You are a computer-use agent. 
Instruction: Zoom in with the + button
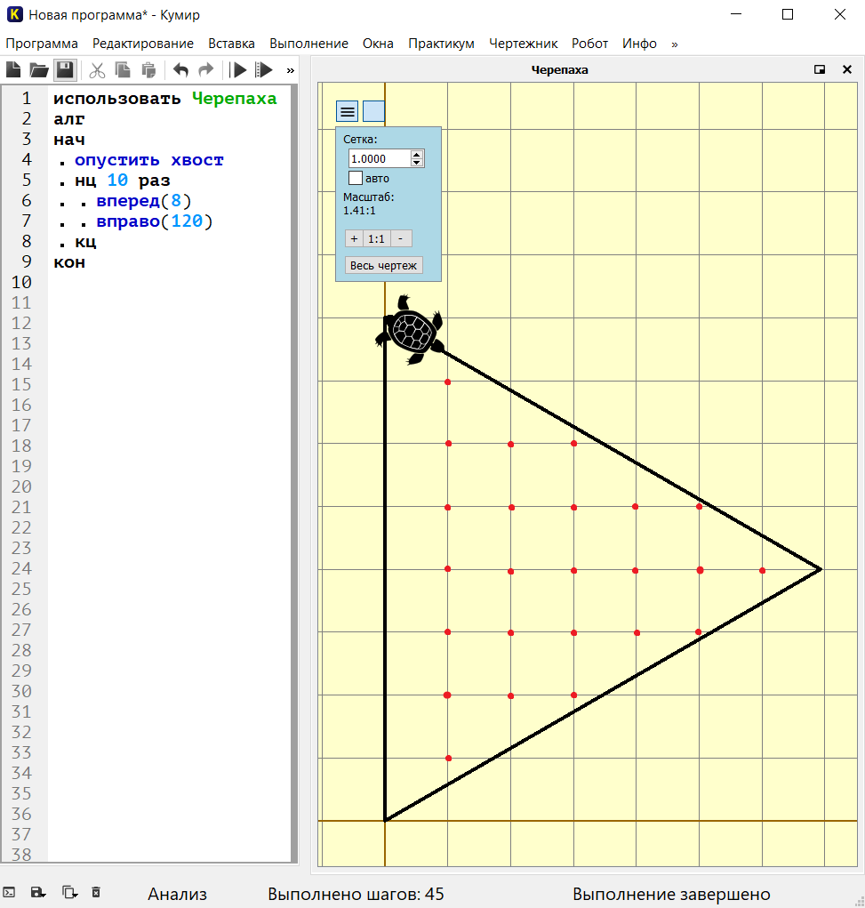(355, 238)
